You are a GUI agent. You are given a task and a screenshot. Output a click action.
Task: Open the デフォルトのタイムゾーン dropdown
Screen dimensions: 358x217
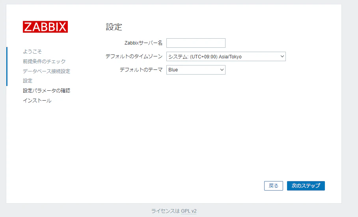coord(226,56)
